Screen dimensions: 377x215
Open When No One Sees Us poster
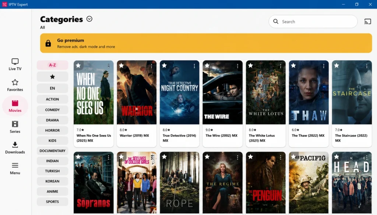[x=94, y=93]
